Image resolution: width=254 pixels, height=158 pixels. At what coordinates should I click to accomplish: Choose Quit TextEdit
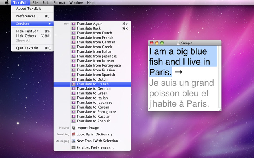coord(32,48)
